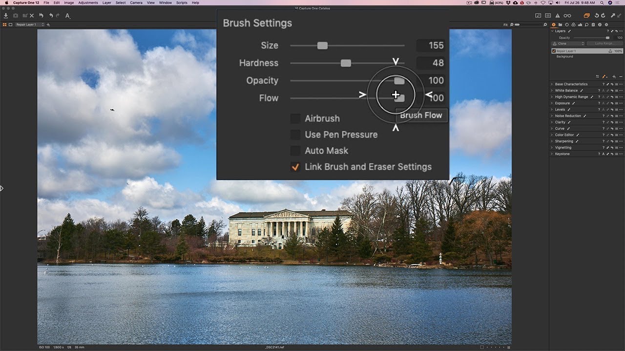
Task: Enable Use Pen Pressure checkbox
Action: [x=295, y=135]
